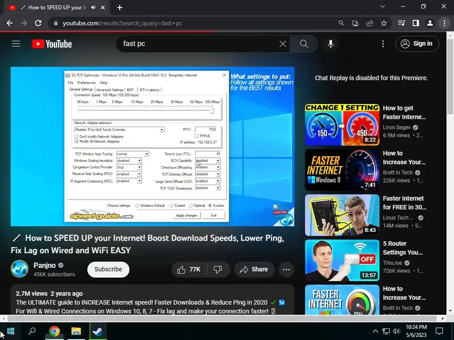
Task: Open the tab search chevron
Action: [383, 6]
